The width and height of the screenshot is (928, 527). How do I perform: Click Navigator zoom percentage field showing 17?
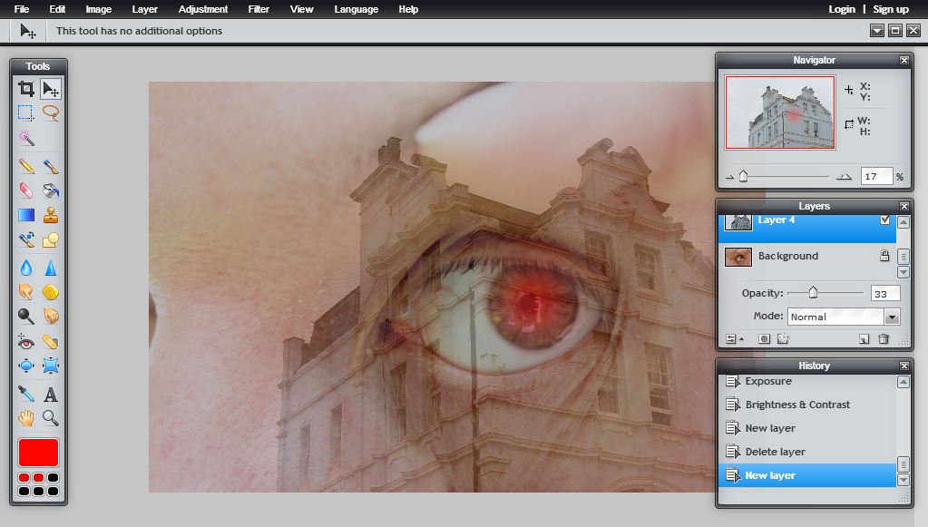click(x=876, y=176)
